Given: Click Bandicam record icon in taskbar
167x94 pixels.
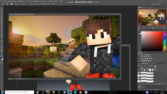Looking at the screenshot, I should click(x=48, y=92).
